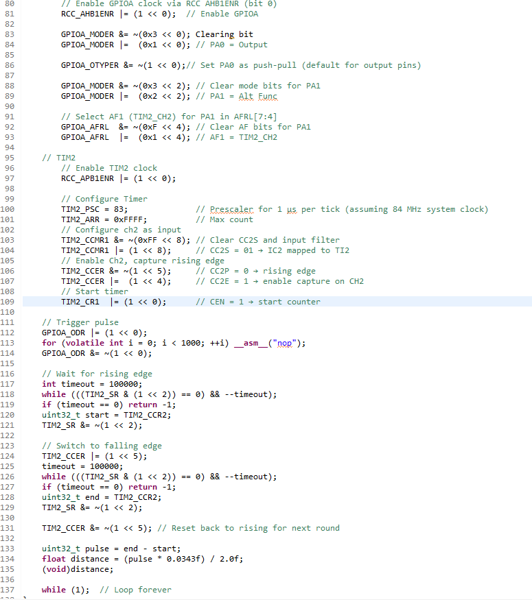Click 'int timeout = 100000;' on line 117
Image resolution: width=532 pixels, height=600 pixels.
[92, 384]
